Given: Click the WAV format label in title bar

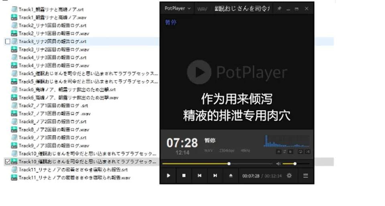Looking at the screenshot, I should pos(202,9).
